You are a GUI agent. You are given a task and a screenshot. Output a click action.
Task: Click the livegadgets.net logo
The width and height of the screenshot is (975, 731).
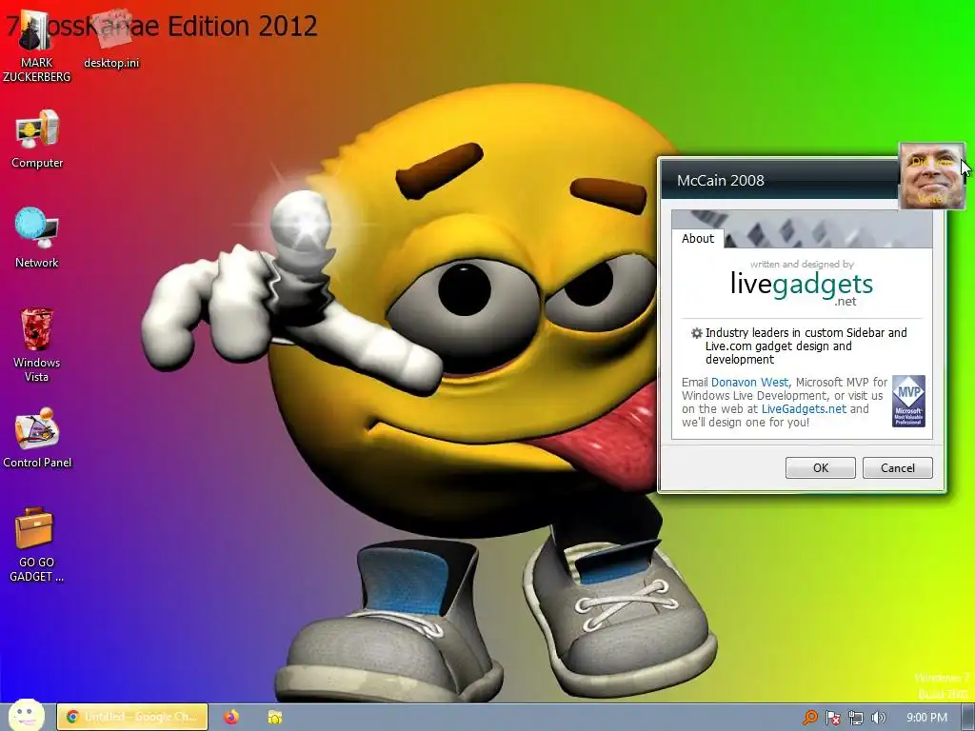click(x=802, y=288)
